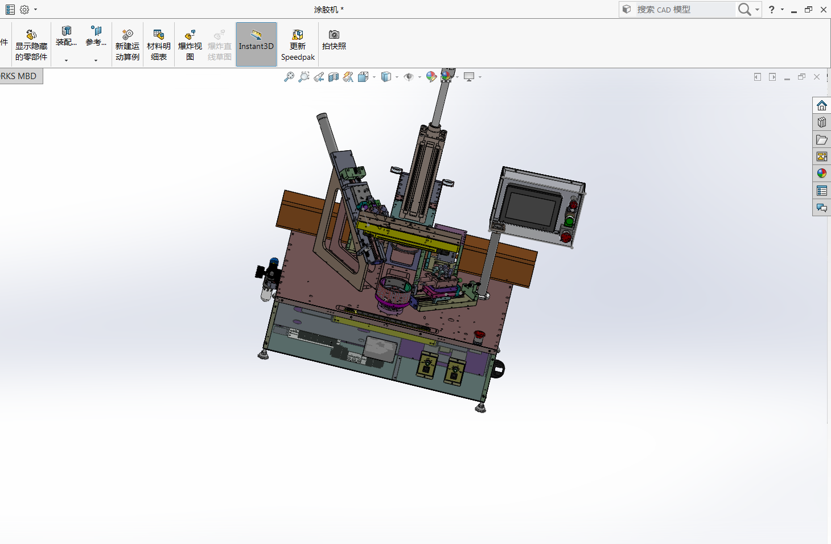Restore the document window in the viewport

(802, 77)
